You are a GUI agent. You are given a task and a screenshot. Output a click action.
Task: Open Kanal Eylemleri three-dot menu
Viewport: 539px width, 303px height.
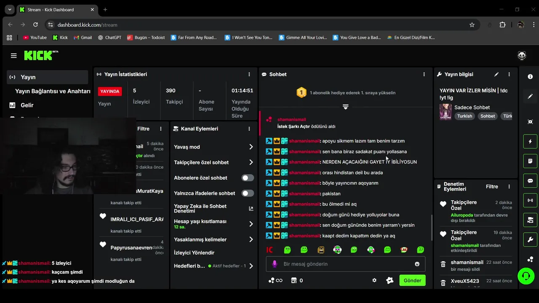point(249,129)
